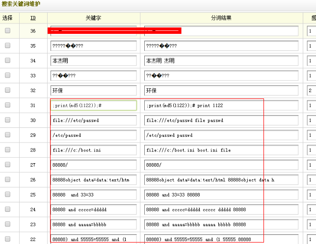Screen dimensions: 316x244
Task: Click the frequency field showing 2 in row 32
Action: (x=311, y=91)
